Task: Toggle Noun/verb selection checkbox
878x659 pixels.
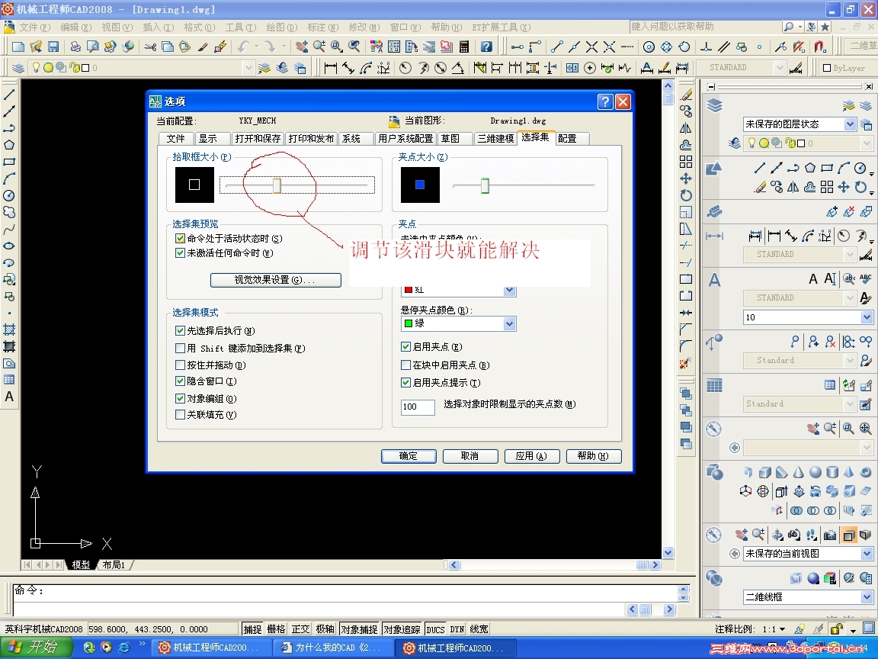Action: coord(181,330)
